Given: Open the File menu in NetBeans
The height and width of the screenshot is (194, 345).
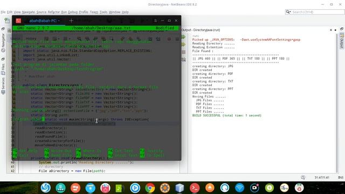Looking at the screenshot, I should tap(3, 12).
